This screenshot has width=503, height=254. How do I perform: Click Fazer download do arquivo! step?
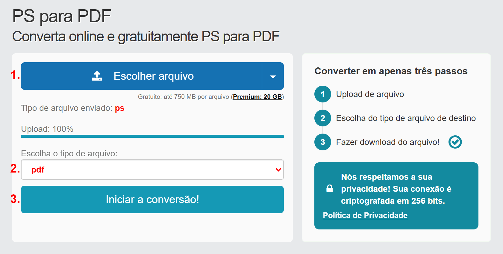click(387, 142)
